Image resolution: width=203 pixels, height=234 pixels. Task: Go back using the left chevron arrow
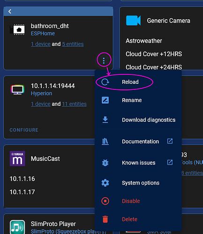click(x=10, y=11)
